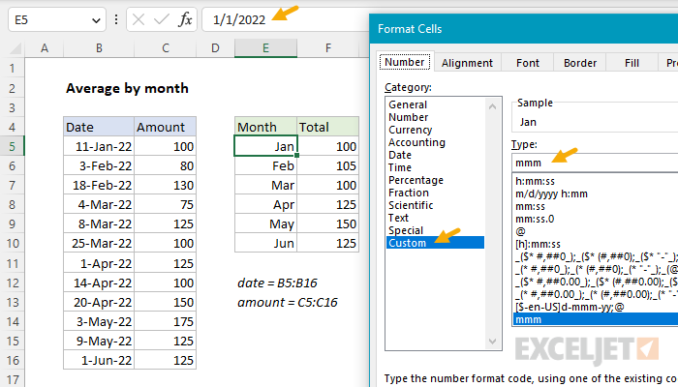Click the Total header cell
This screenshot has width=678, height=387.
pyautogui.click(x=328, y=127)
